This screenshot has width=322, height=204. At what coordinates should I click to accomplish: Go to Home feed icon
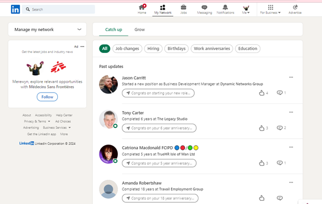[142, 10]
